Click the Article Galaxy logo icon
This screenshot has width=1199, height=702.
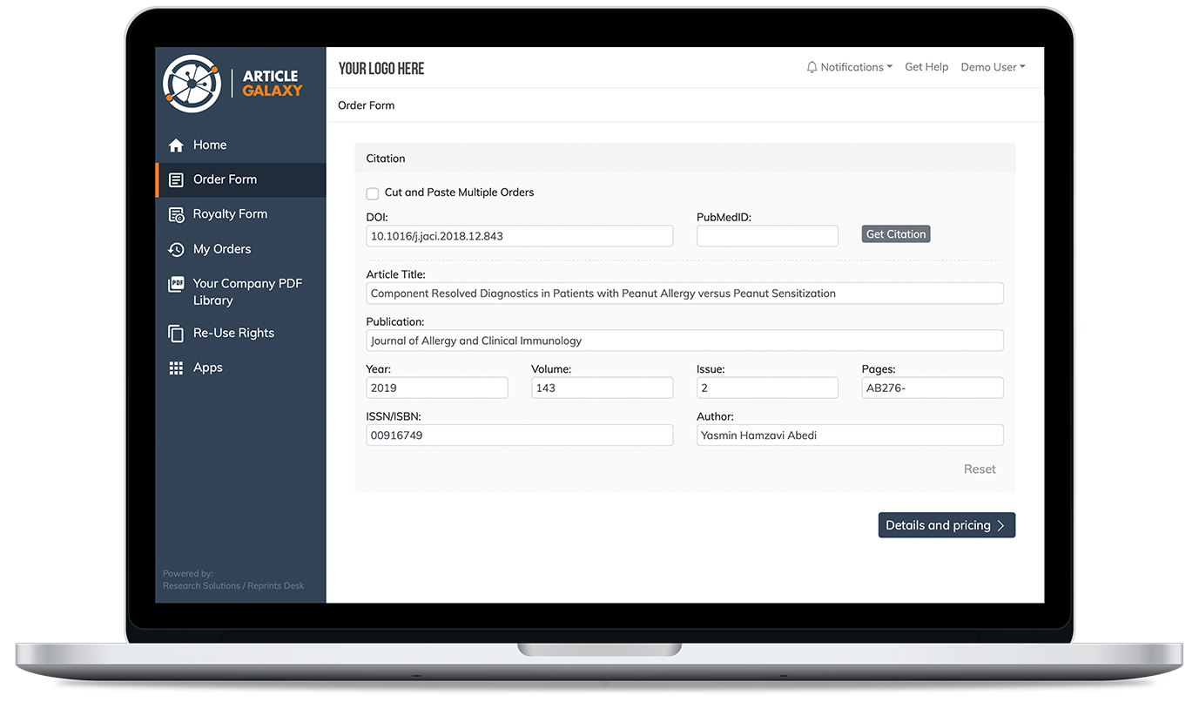(x=192, y=84)
